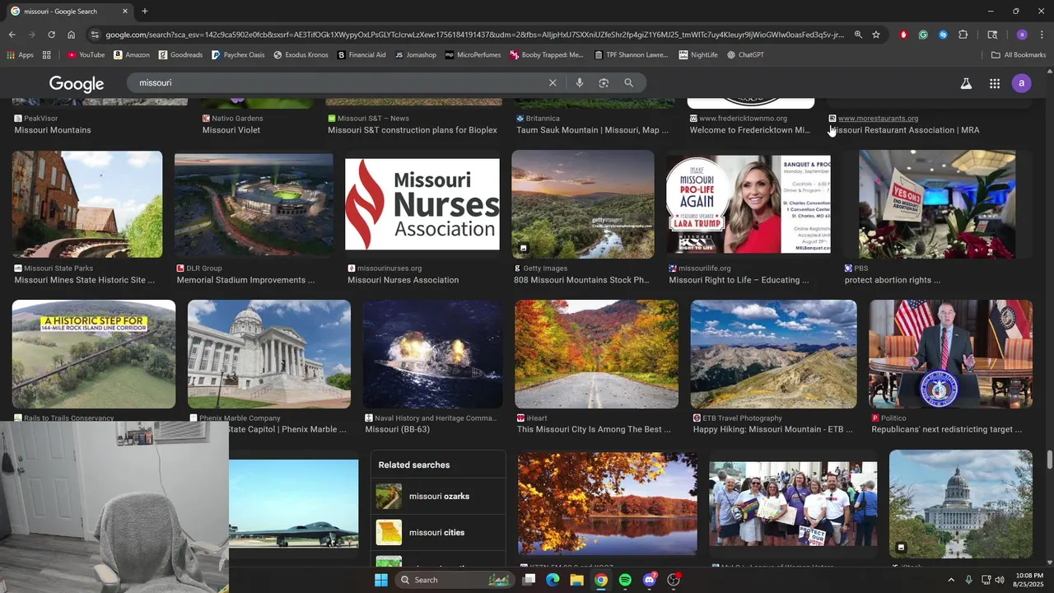Open the Windows Start menu

tap(380, 580)
